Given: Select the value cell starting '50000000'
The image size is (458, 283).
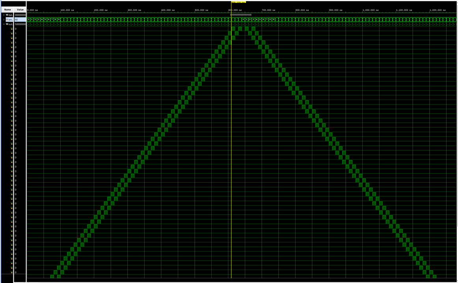Looking at the screenshot, I should point(20,24).
